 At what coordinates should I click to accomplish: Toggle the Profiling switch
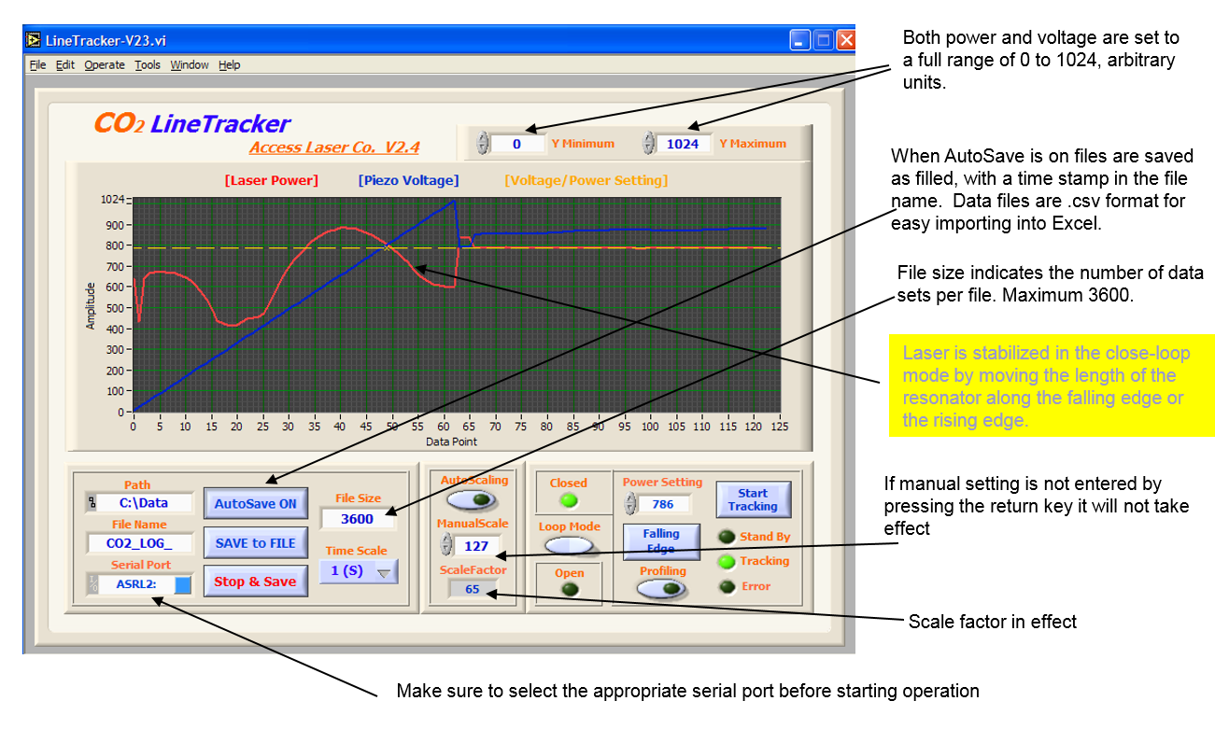(663, 589)
